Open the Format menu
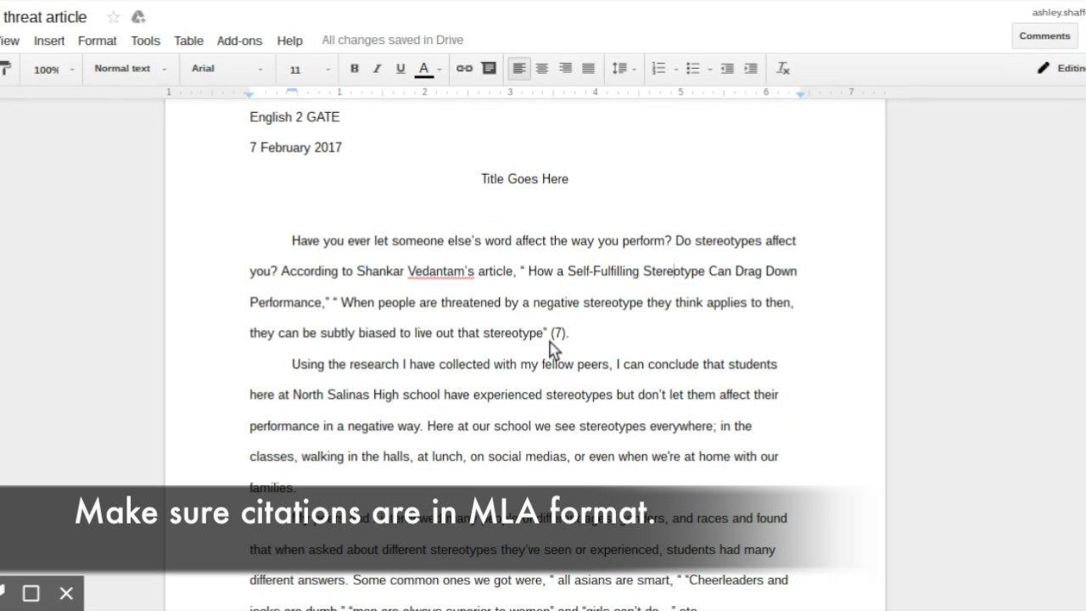This screenshot has height=611, width=1086. click(98, 41)
